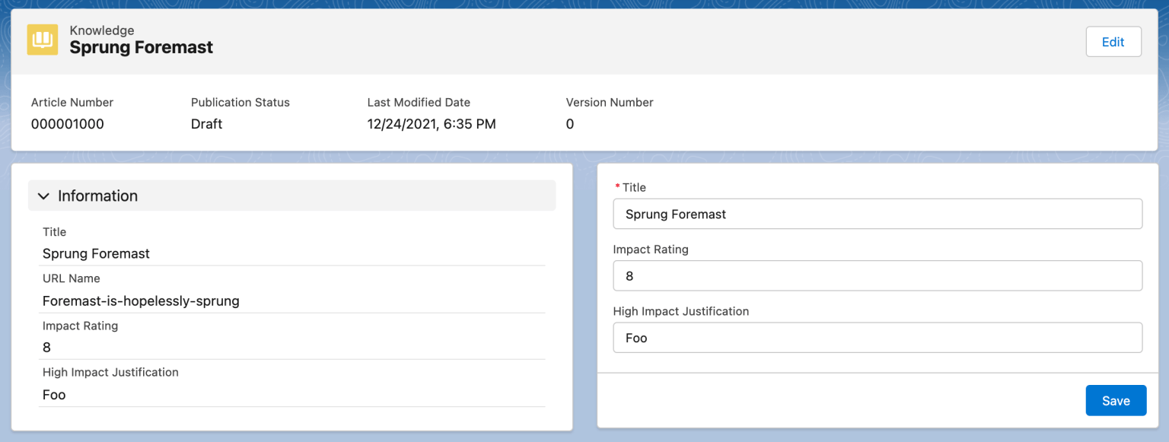Screen dimensions: 1169x442
Task: Click the Title label in Information section
Action: coord(55,232)
